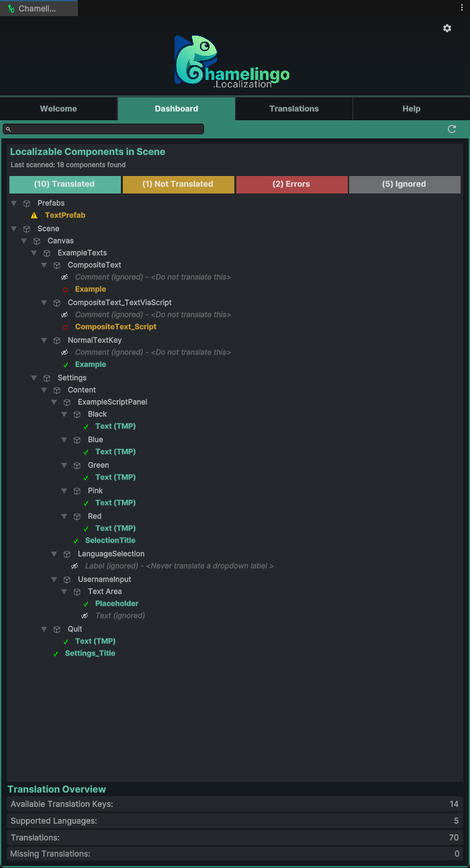The image size is (470, 868).
Task: Open the Help tab
Action: click(x=411, y=109)
